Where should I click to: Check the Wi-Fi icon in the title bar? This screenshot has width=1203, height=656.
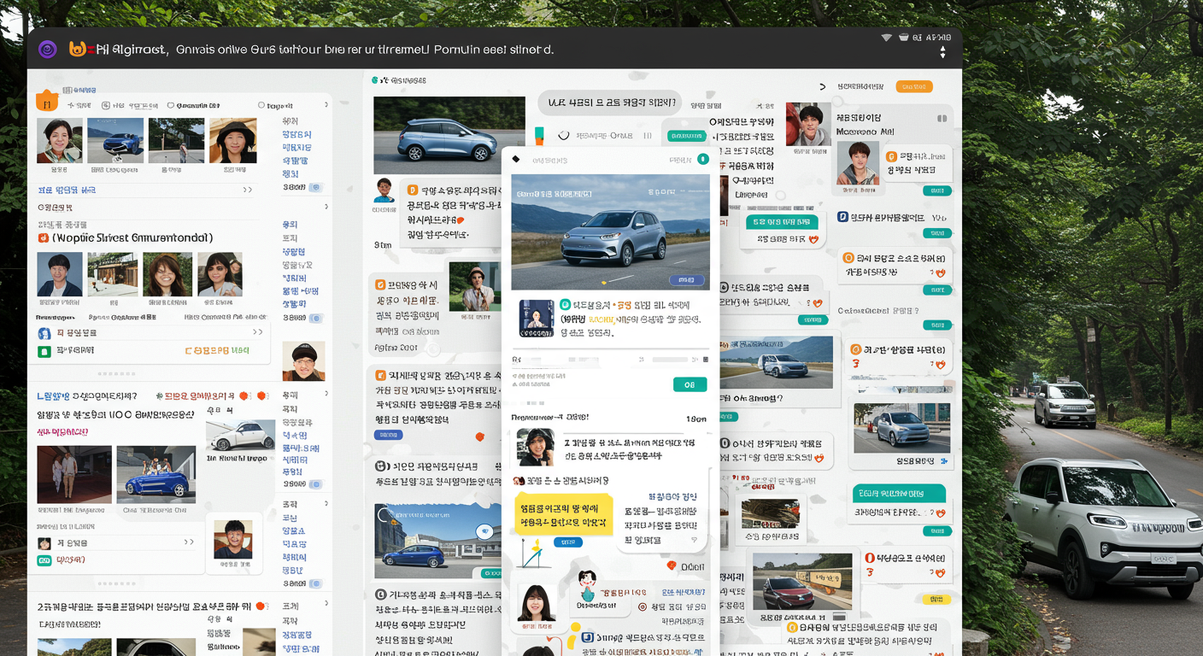[886, 38]
